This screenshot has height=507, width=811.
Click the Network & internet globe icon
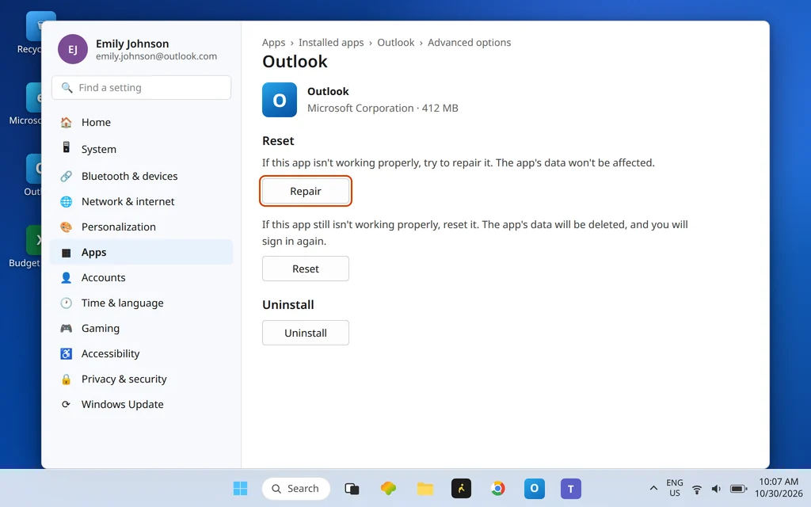67,201
